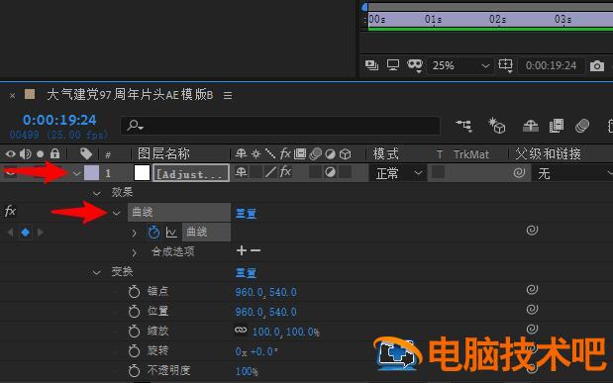
Task: Toggle the 旋转 stopwatch
Action: pos(134,351)
